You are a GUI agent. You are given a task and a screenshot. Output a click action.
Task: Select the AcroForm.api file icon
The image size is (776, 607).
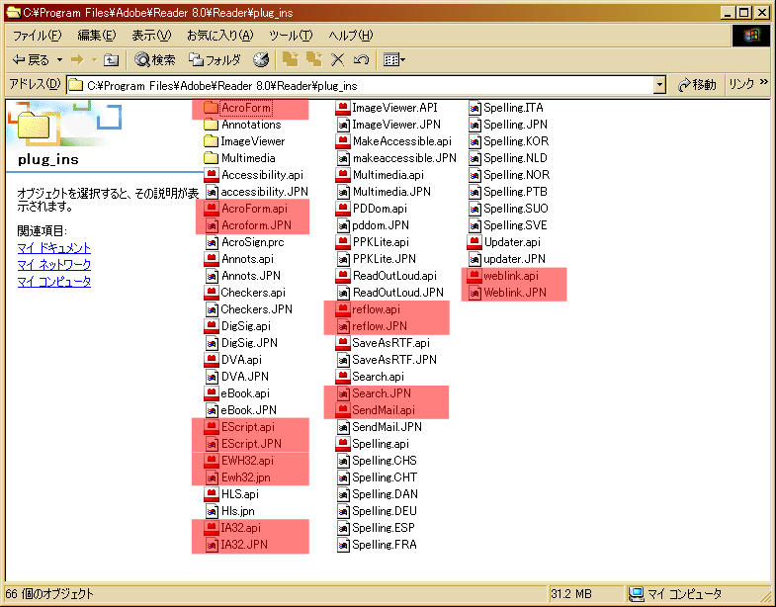[x=212, y=209]
